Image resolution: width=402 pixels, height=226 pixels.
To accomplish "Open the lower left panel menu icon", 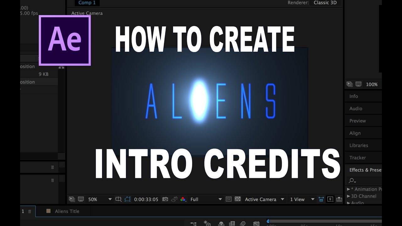I will (x=52, y=180).
